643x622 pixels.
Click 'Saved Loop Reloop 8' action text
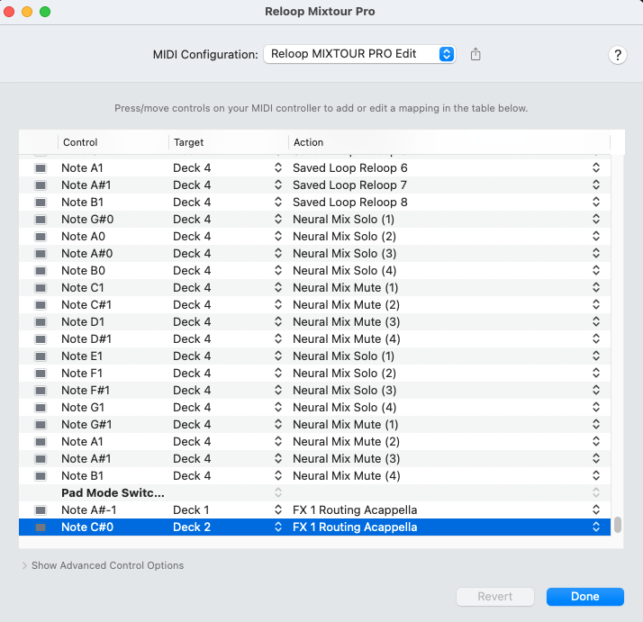pos(350,203)
